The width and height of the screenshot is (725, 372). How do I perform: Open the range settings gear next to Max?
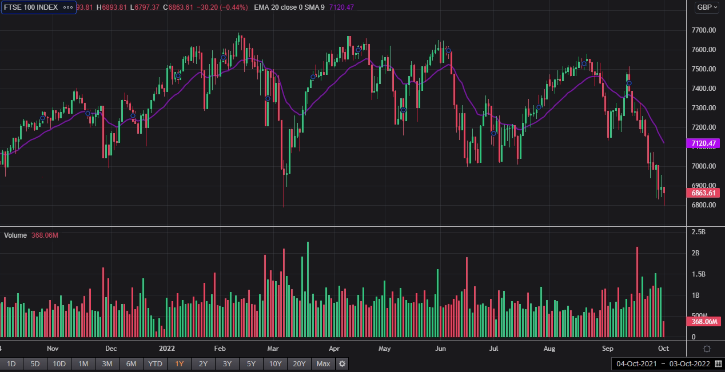point(342,364)
